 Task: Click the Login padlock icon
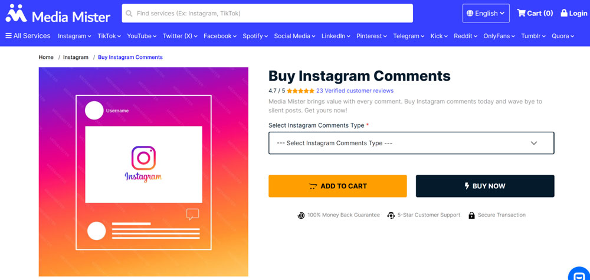pos(564,13)
